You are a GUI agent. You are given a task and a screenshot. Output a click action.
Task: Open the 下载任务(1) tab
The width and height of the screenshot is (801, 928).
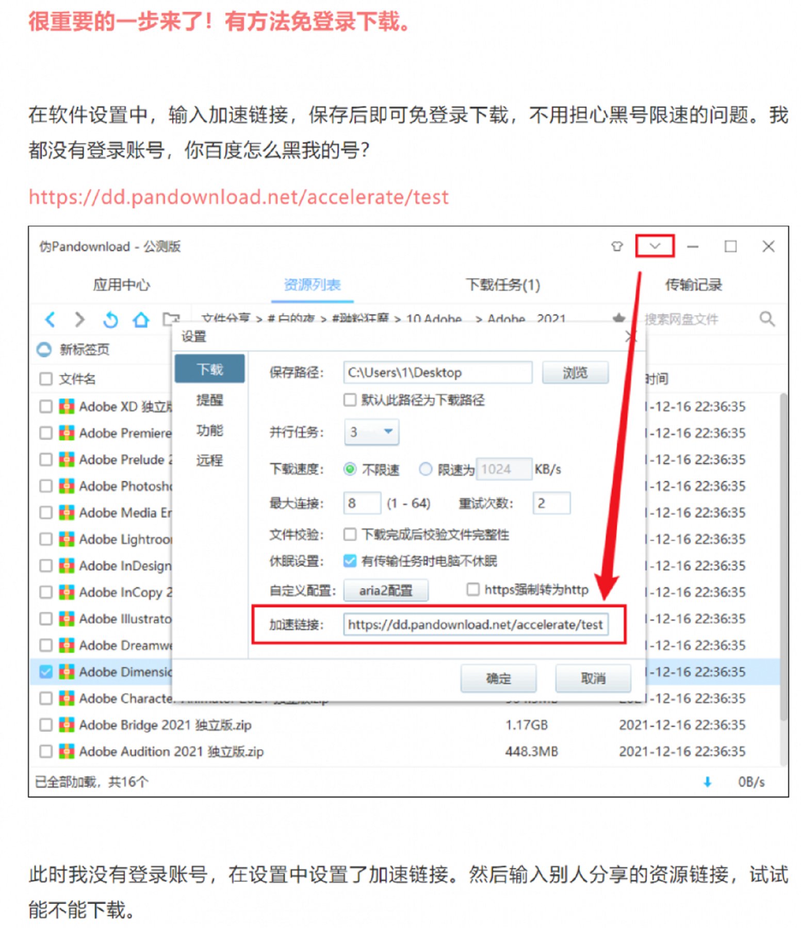(503, 285)
